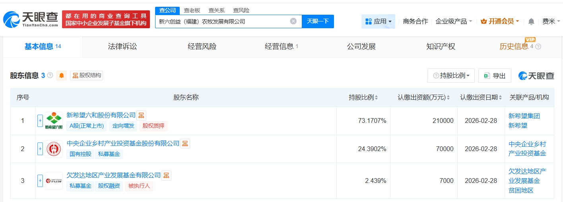The width and height of the screenshot is (563, 202).
Task: Expand row for 欠发达地区产业发展基金有限公司
Action: coord(40,181)
